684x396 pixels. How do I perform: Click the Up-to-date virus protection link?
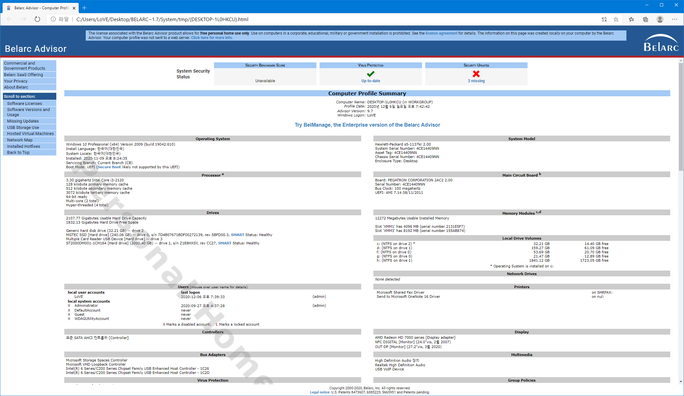[x=370, y=81]
